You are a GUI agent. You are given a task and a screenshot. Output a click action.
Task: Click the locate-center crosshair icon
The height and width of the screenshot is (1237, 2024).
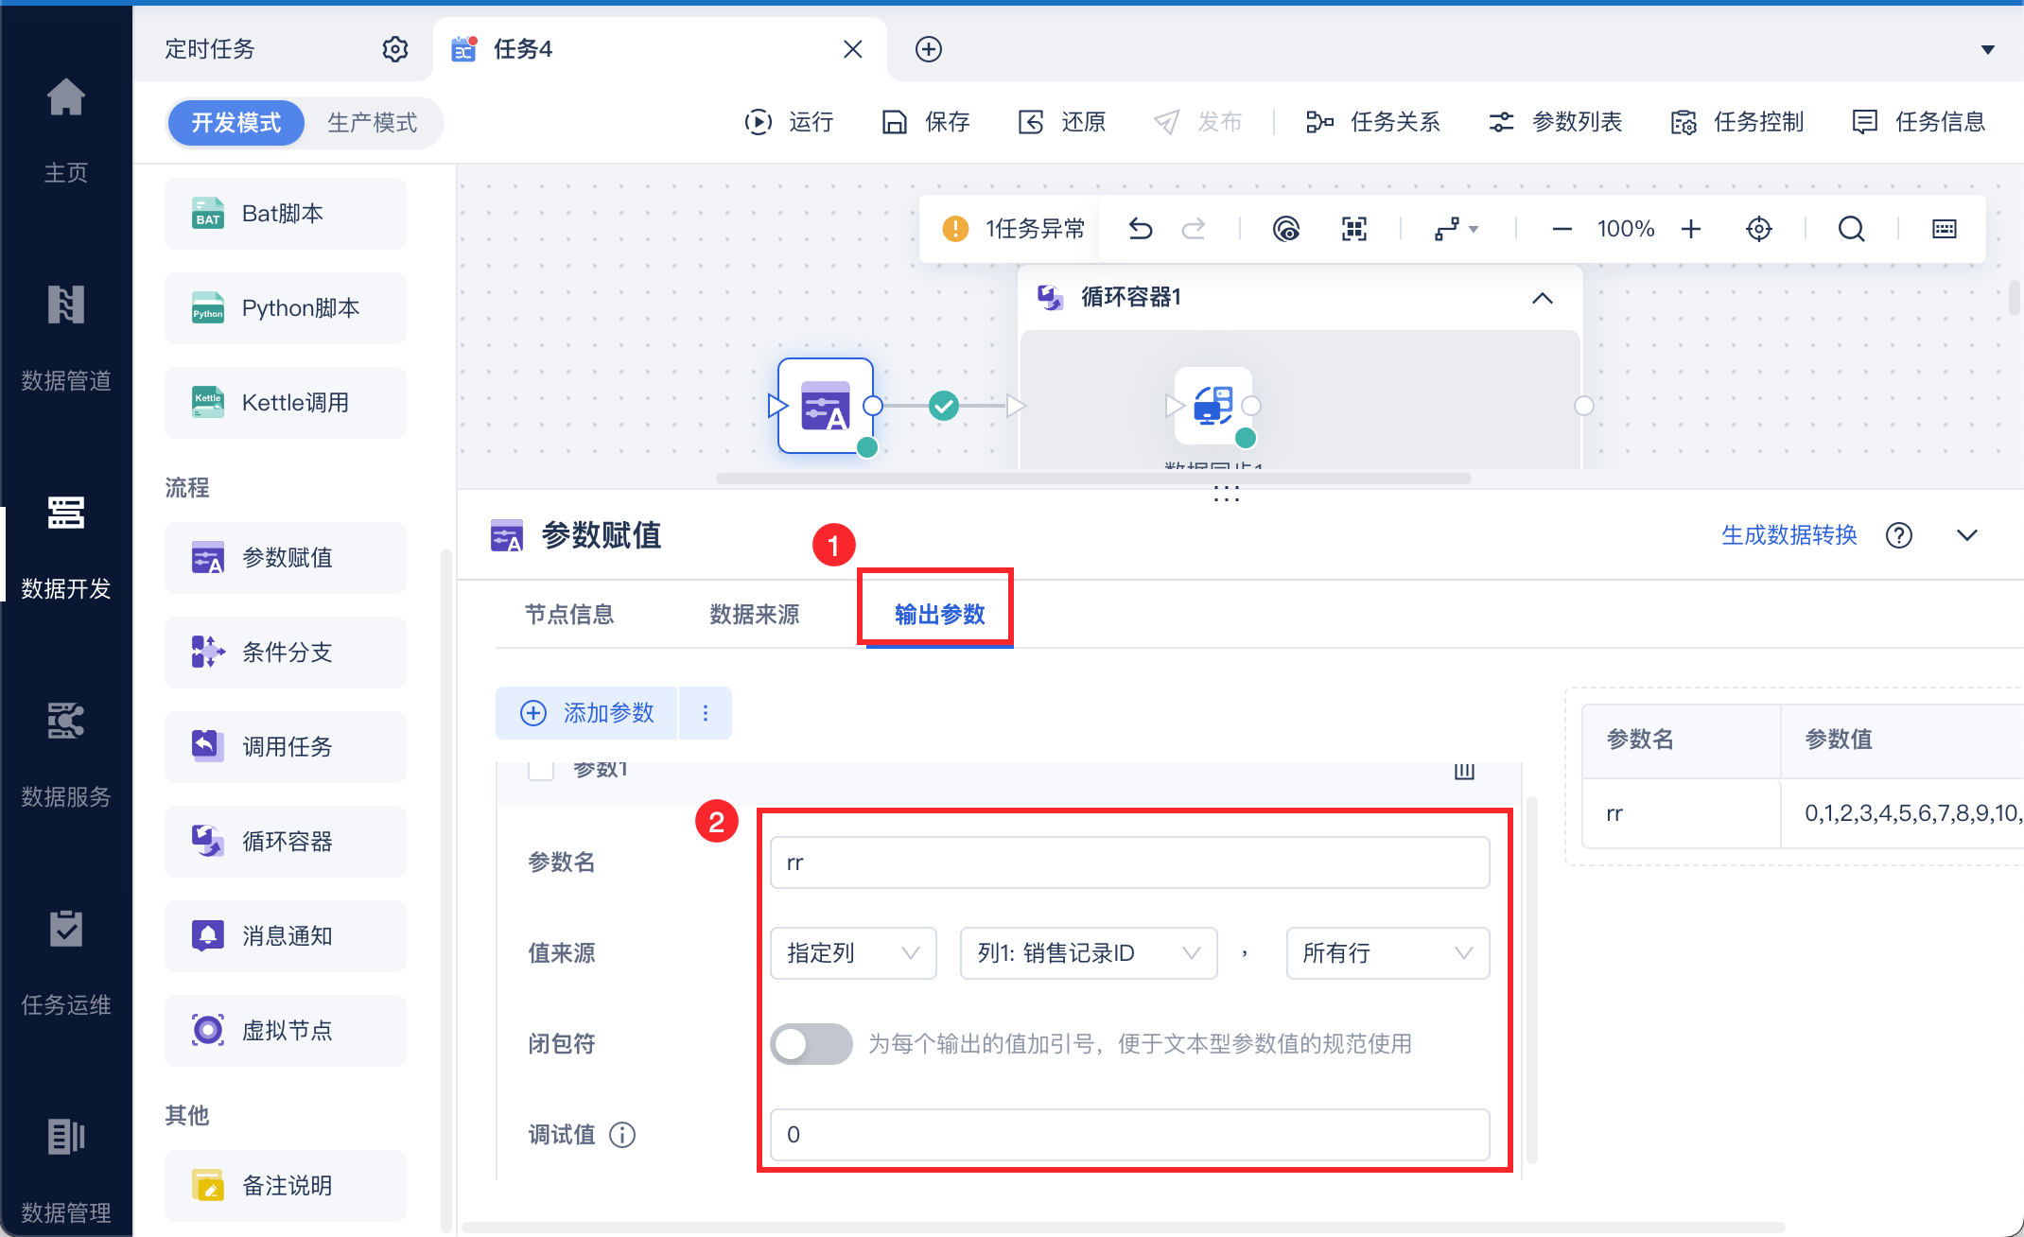[x=1758, y=229]
